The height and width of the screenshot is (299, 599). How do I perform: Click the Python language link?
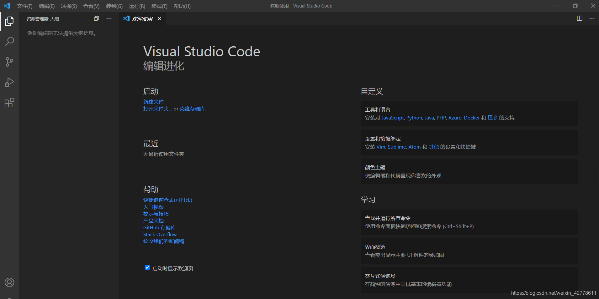(414, 118)
